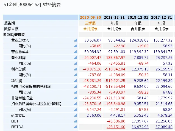Open chart icon for 同比(%) below 利润总额
The height and width of the screenshot is (131, 175).
[x=76, y=75]
